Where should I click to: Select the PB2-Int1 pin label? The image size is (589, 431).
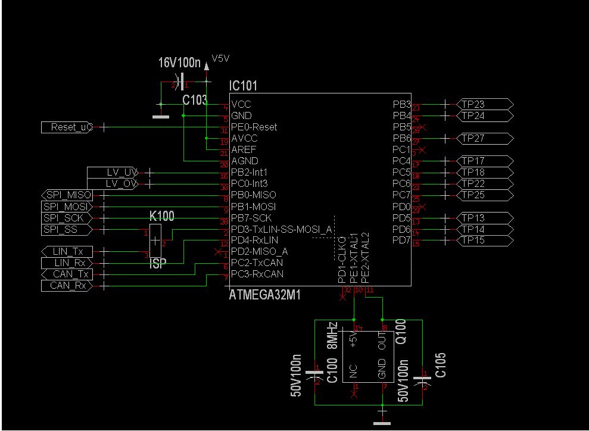pyautogui.click(x=250, y=173)
